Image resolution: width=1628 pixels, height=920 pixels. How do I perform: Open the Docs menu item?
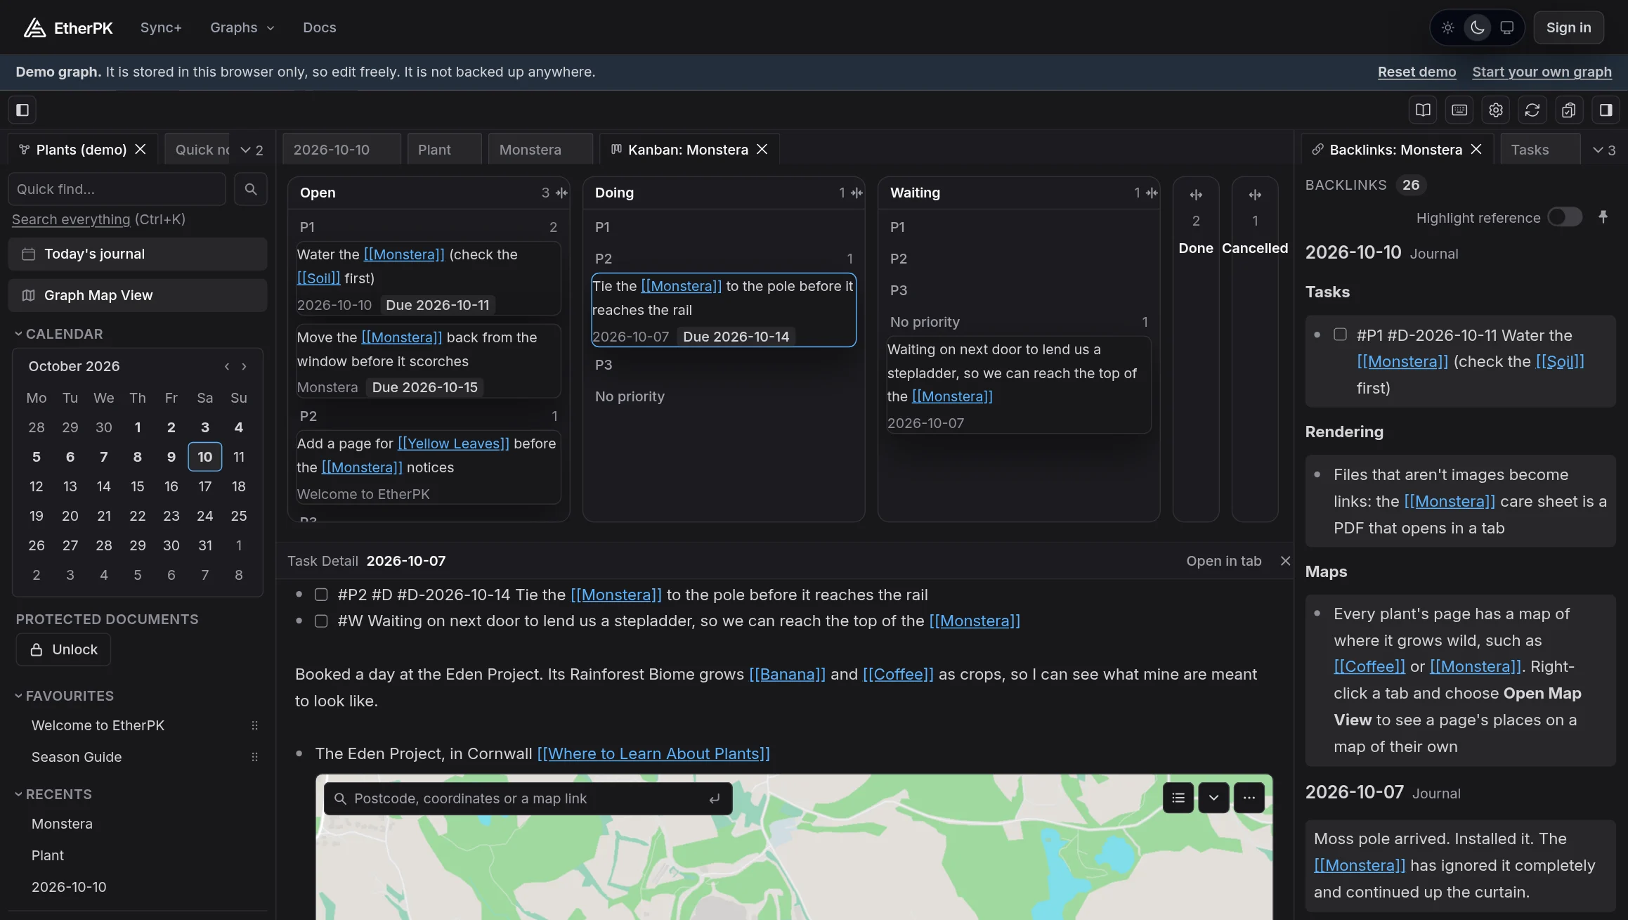(320, 27)
